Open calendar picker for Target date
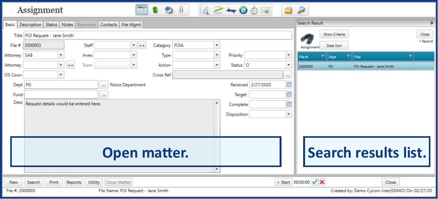Viewport: 438px width, 199px height. (289, 95)
